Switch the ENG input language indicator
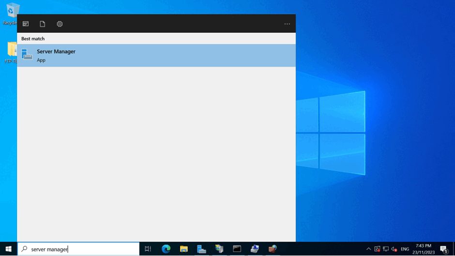 405,249
